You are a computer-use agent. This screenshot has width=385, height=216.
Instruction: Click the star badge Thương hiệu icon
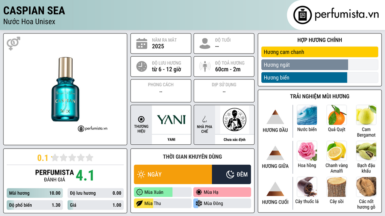click(x=141, y=119)
